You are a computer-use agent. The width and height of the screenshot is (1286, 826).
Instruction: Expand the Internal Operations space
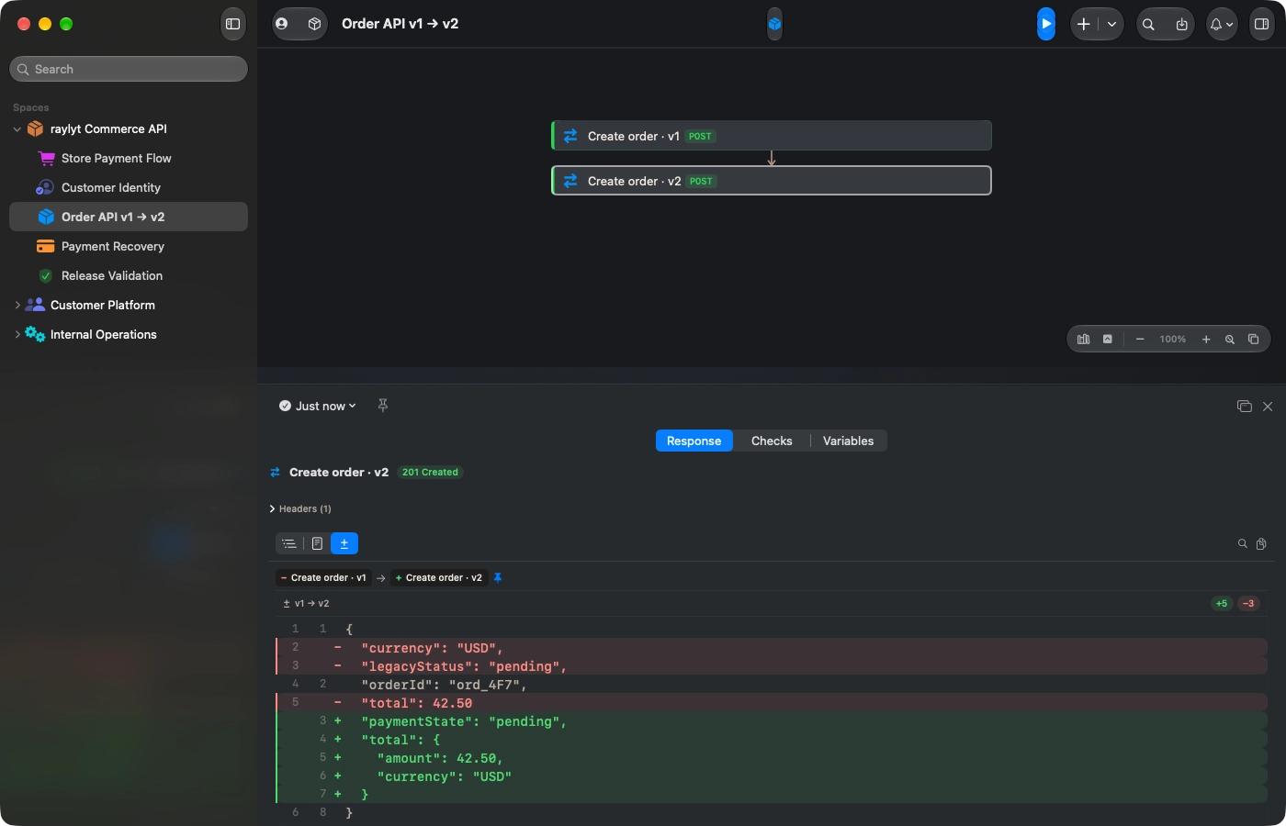pyautogui.click(x=17, y=335)
